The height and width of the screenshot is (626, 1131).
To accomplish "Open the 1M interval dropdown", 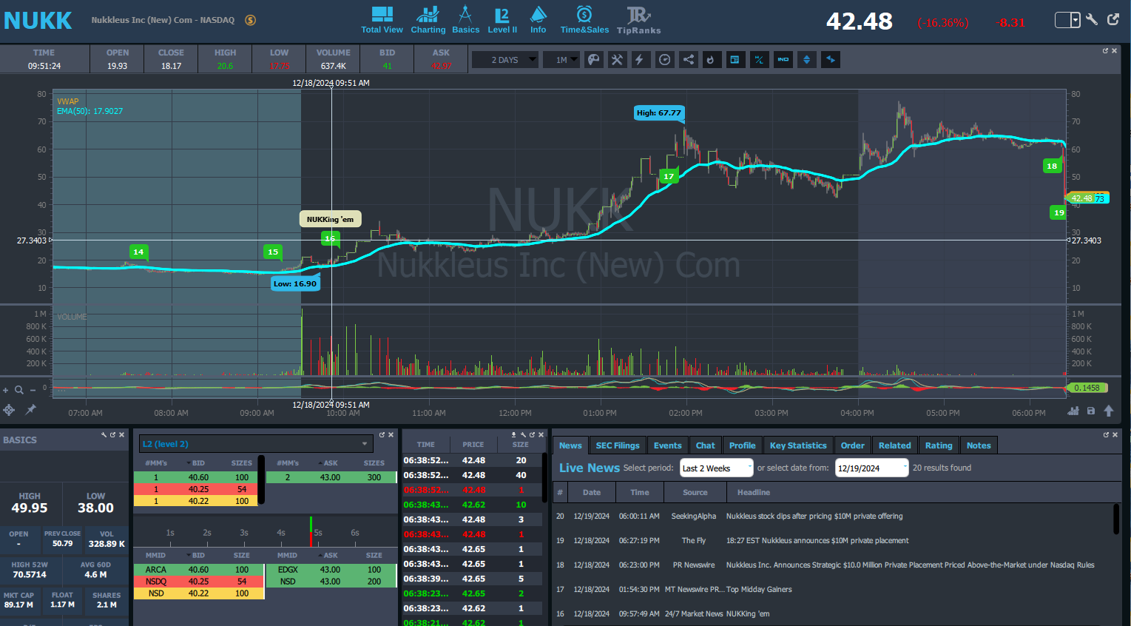I will point(561,60).
